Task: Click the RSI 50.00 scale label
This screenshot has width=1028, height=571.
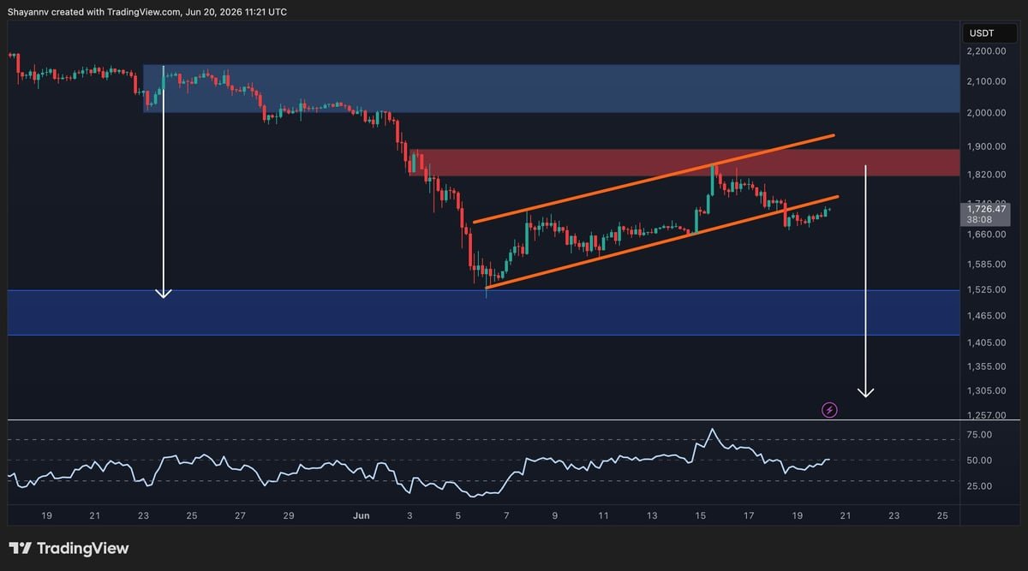Action: 980,461
